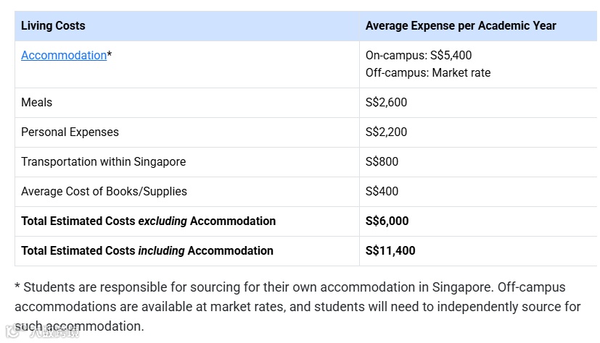Screen dimensions: 600x343
Task: Click Transportation within Singapore label
Action: tap(103, 161)
